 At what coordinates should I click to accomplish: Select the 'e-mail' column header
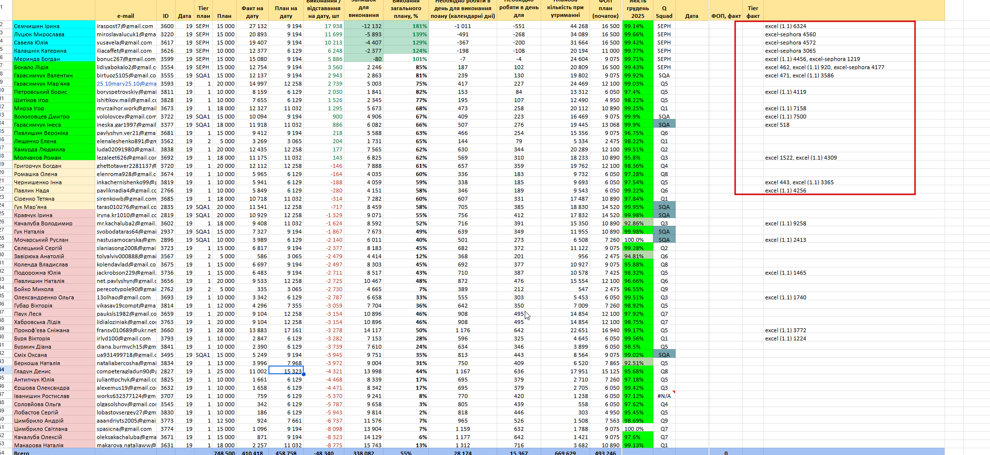coord(126,16)
